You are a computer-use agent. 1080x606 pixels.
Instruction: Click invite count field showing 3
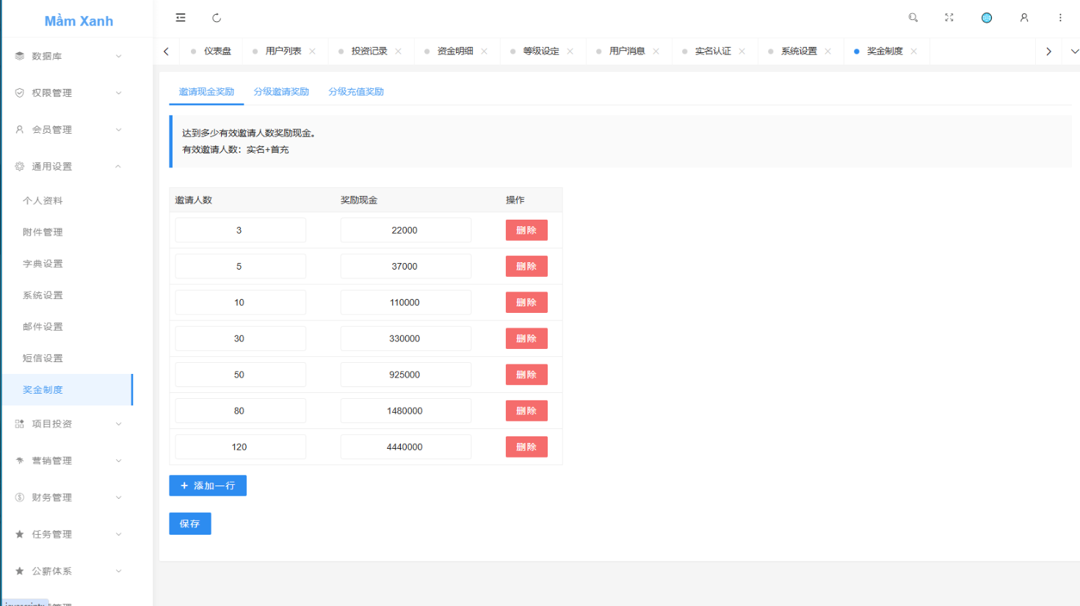coord(241,231)
